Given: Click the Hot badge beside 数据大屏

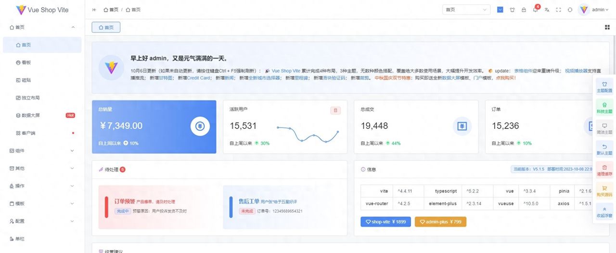Looking at the screenshot, I should tap(70, 115).
